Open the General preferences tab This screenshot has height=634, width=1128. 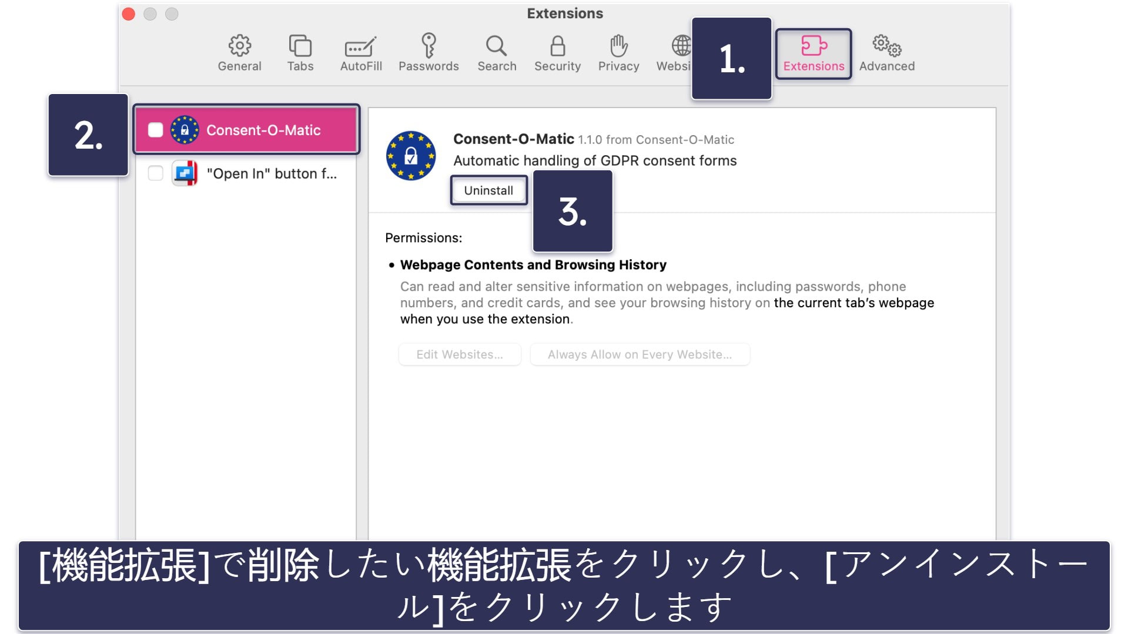click(x=239, y=53)
